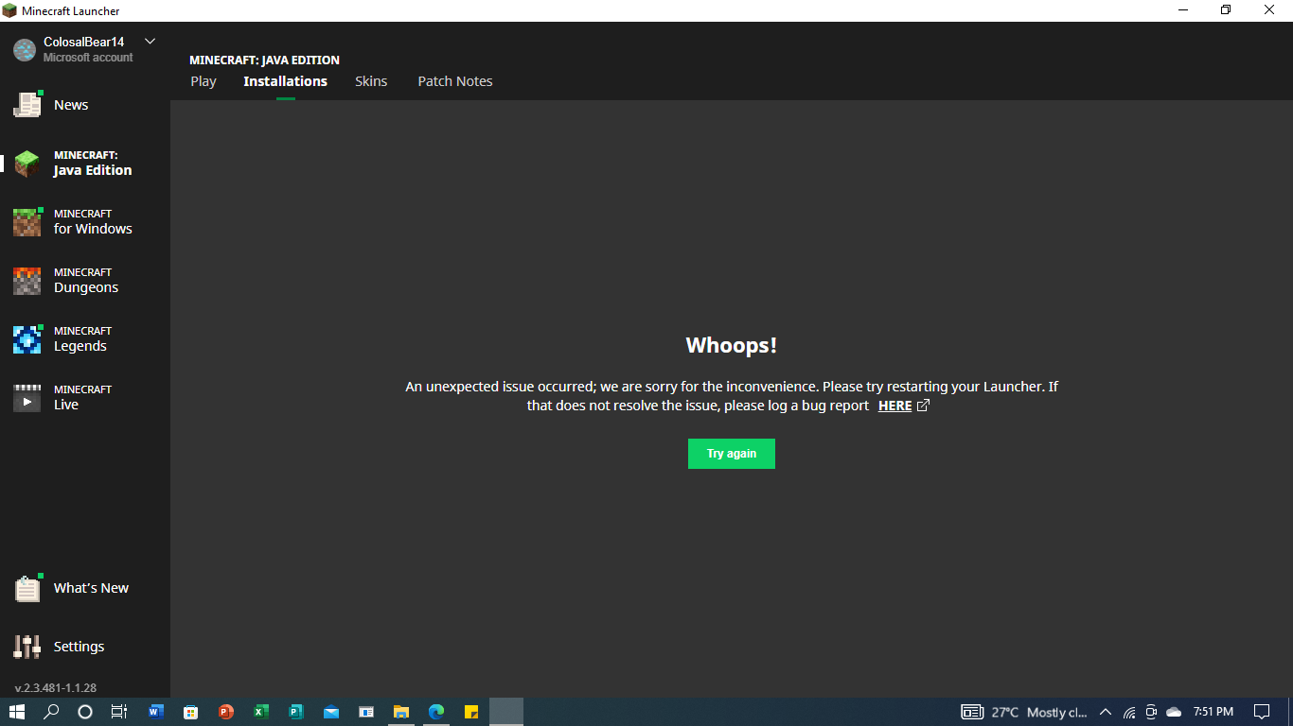The width and height of the screenshot is (1293, 726).
Task: Open the Wi-Fi network flyout
Action: 1129,712
